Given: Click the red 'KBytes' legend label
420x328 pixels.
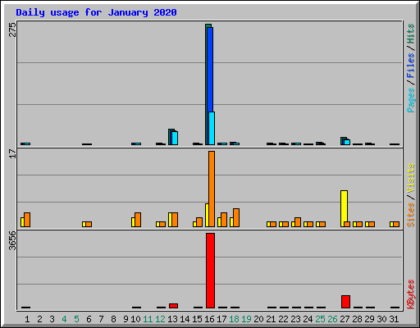Looking at the screenshot, I should tap(411, 294).
